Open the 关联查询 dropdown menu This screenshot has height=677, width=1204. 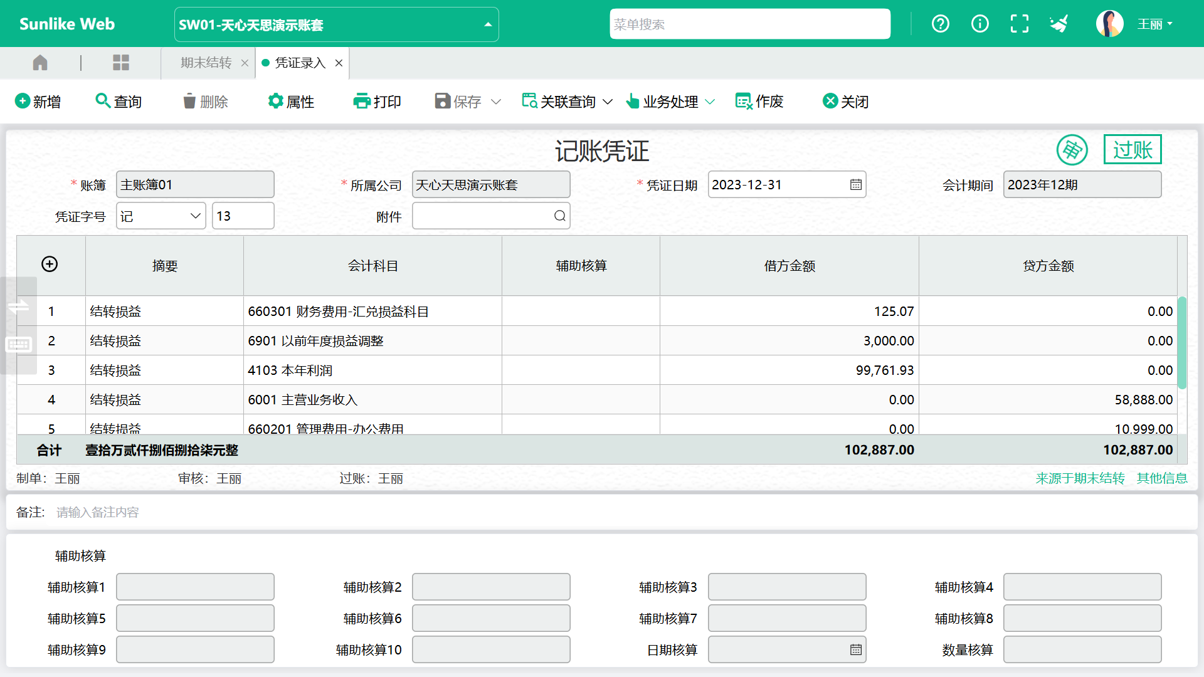coord(567,102)
